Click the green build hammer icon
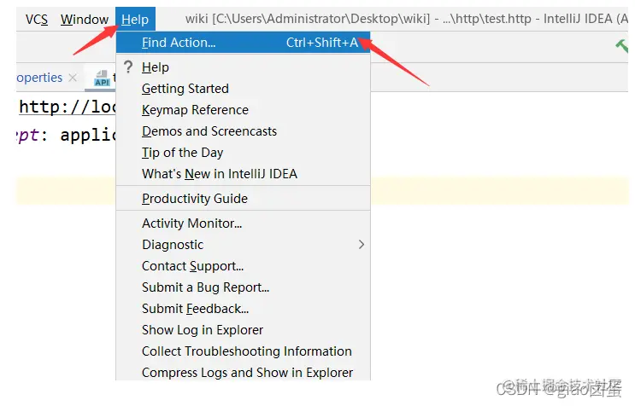Image resolution: width=635 pixels, height=406 pixels. click(x=622, y=46)
